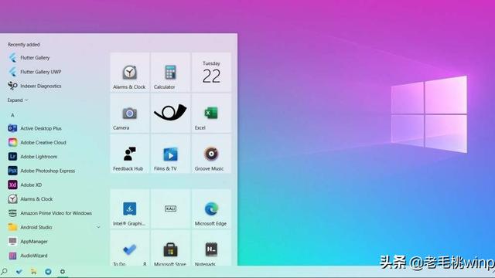Launch AudioWizard from app list

28,256
